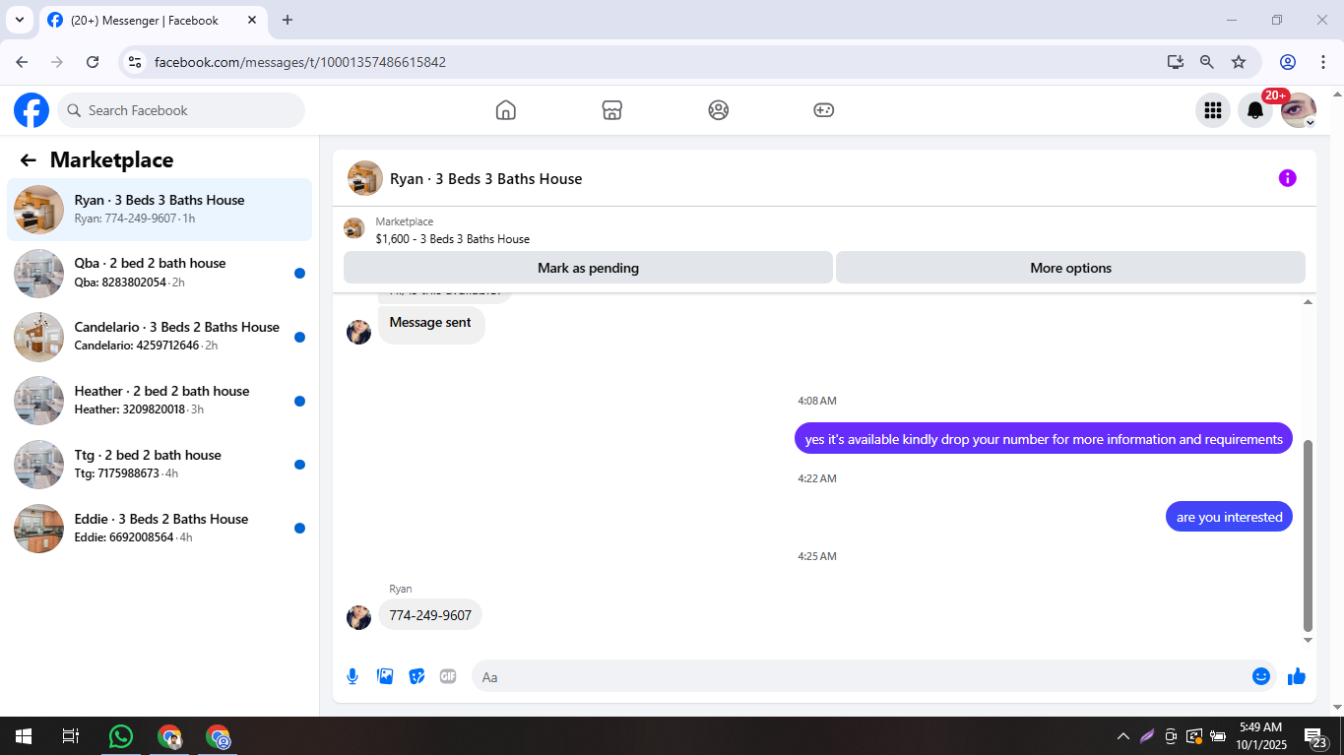Click Mark as pending button
This screenshot has width=1344, height=755.
coord(588,268)
